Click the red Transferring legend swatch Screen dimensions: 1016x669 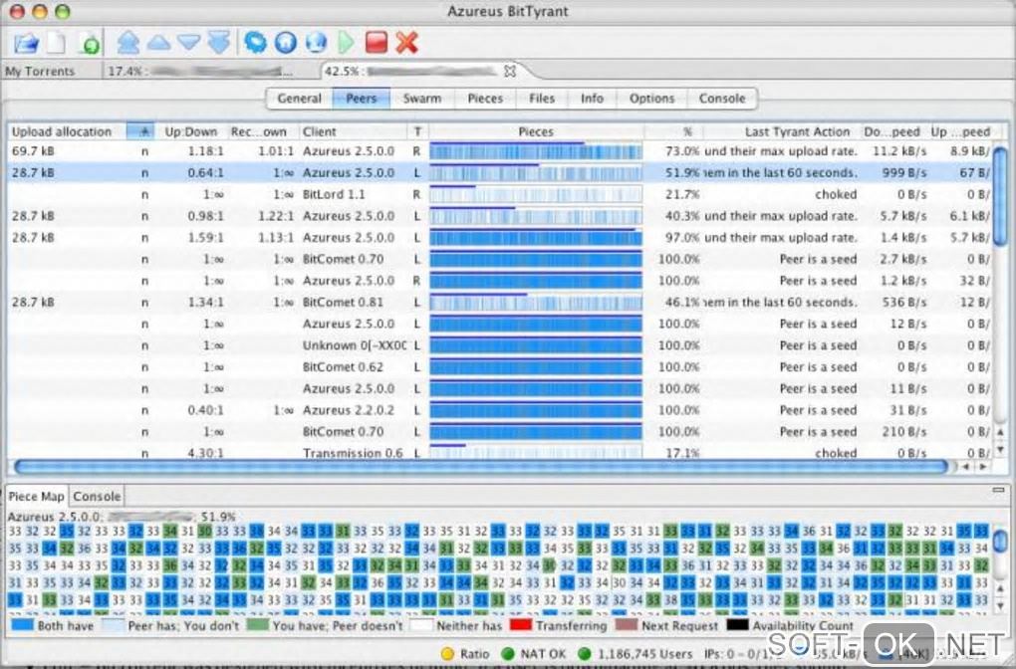[521, 625]
